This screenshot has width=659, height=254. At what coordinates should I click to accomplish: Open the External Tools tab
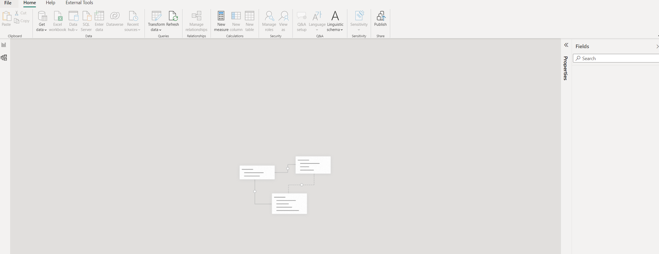pos(79,3)
